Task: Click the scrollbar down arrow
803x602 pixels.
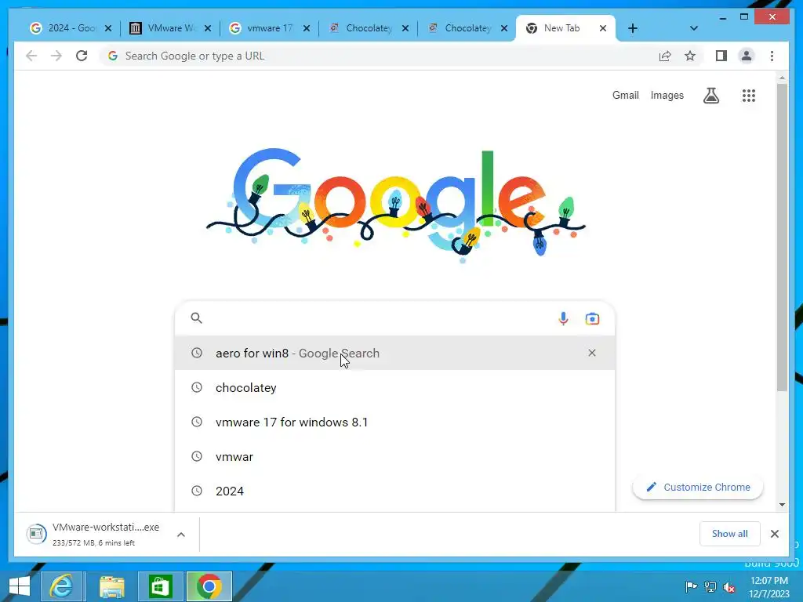Action: coord(782,505)
